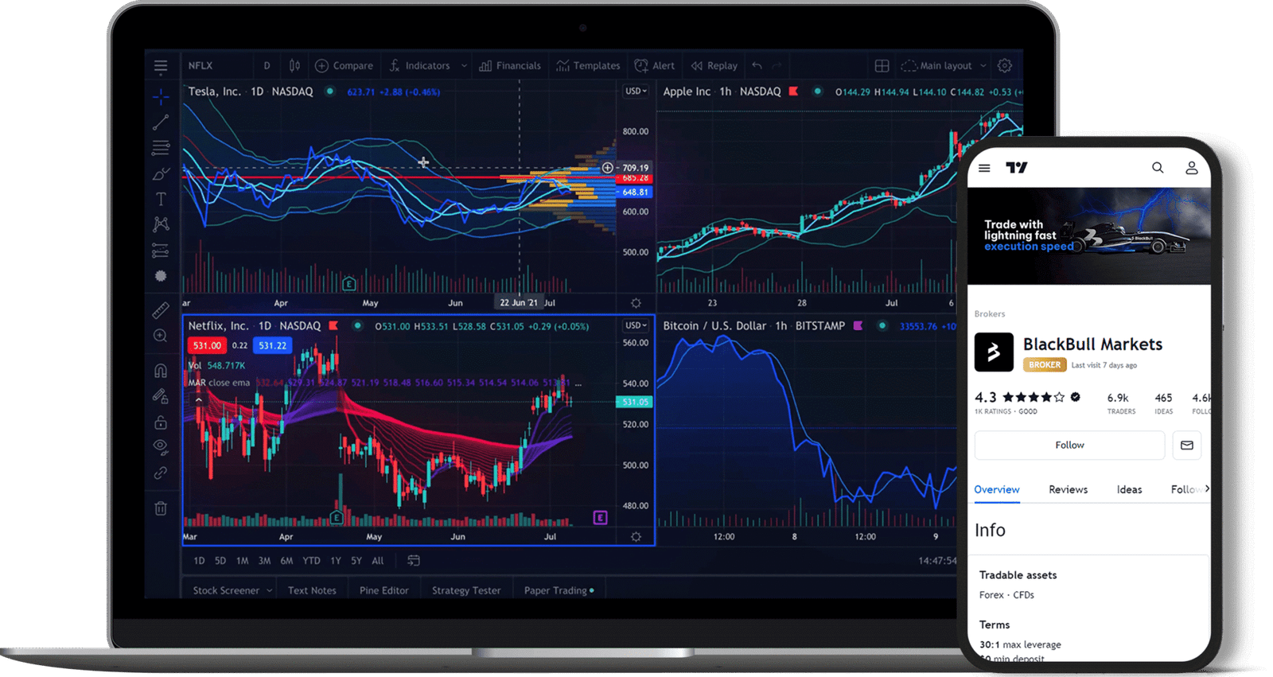This screenshot has width=1273, height=677.
Task: Create an Alert
Action: (655, 66)
